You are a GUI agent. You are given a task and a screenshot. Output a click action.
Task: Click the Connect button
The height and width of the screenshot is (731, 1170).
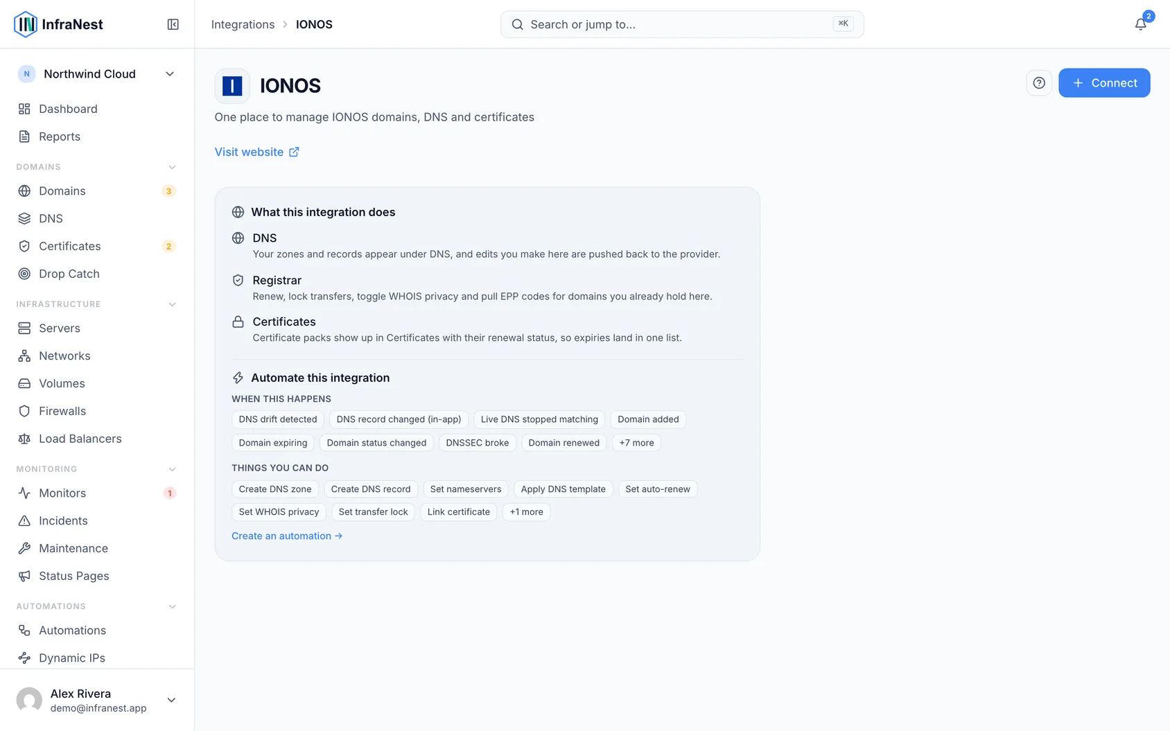click(1104, 83)
